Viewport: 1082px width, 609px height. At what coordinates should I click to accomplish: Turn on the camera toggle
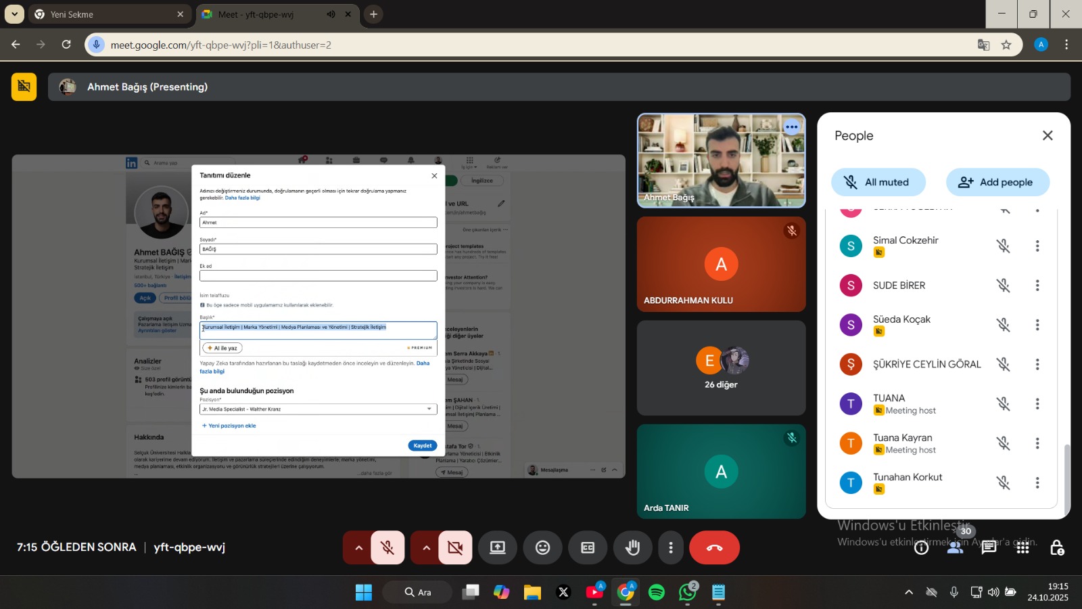[455, 548]
